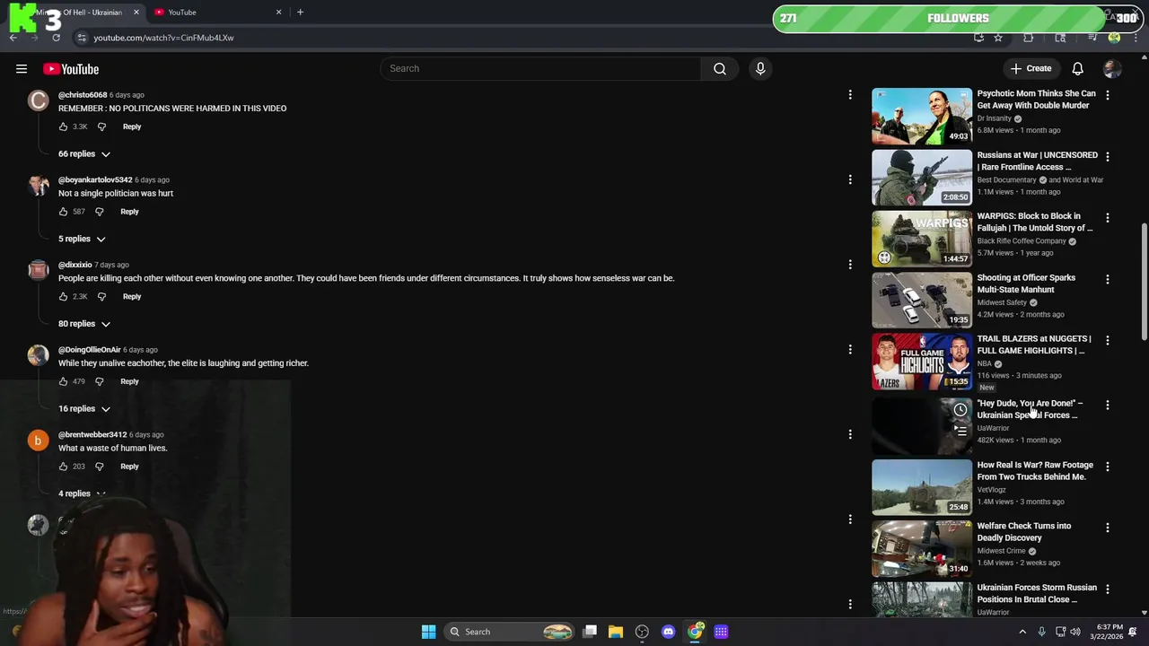
Task: Dislike the @brentwebber3412 comment
Action: click(100, 467)
